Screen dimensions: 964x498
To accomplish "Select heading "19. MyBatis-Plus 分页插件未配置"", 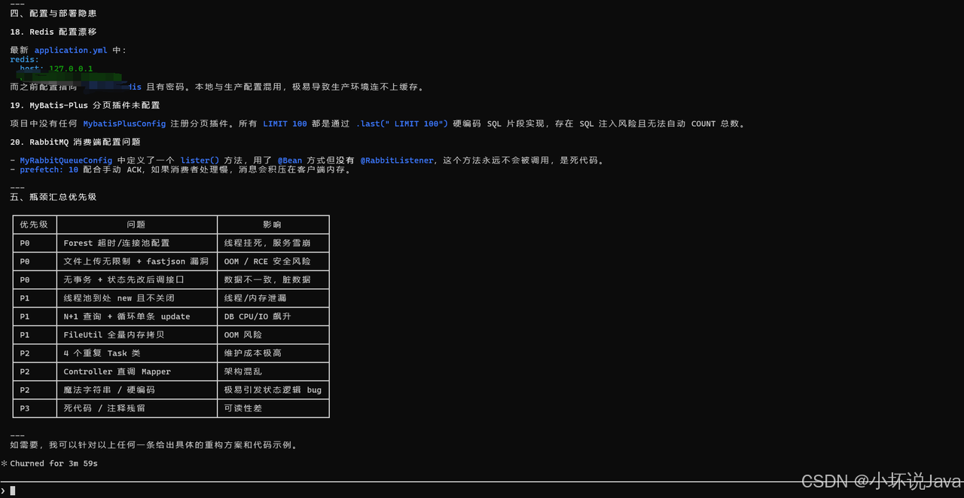I will pyautogui.click(x=85, y=105).
